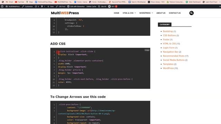Click Edit with Elementor
The height and width of the screenshot is (124, 221).
76,7
